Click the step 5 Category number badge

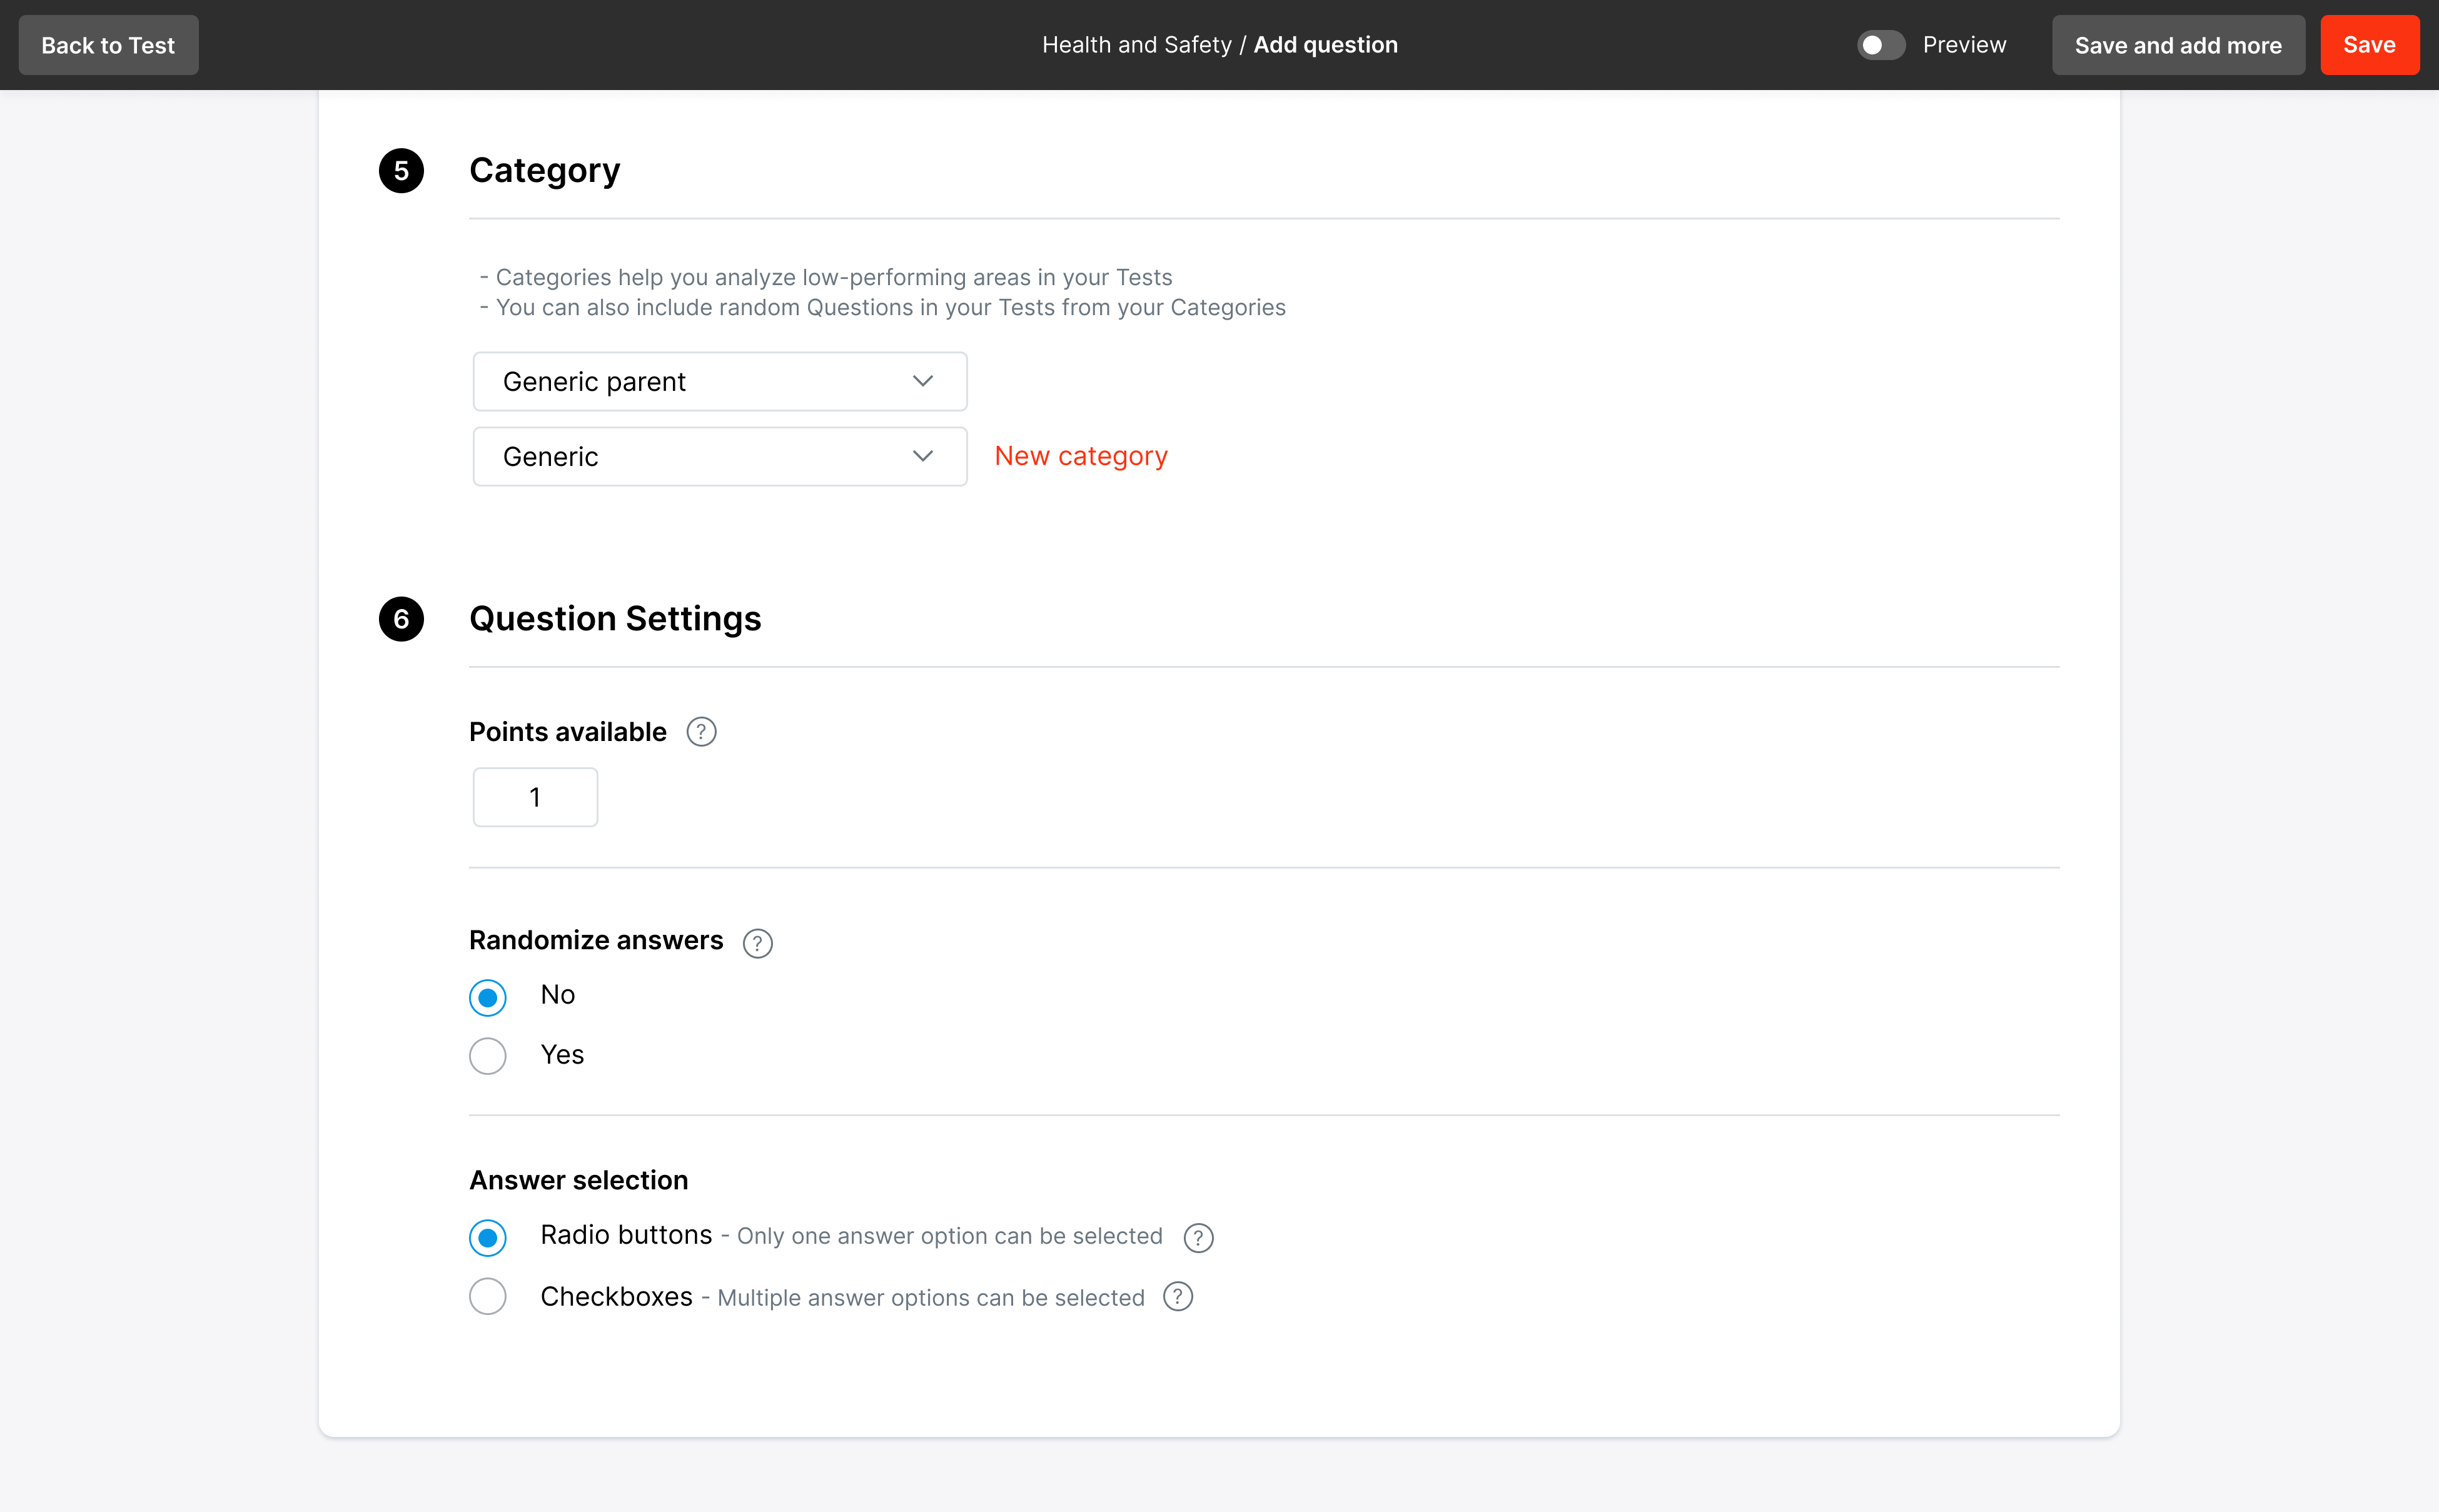pos(401,171)
